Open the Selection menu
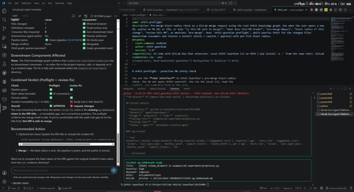 26,3
